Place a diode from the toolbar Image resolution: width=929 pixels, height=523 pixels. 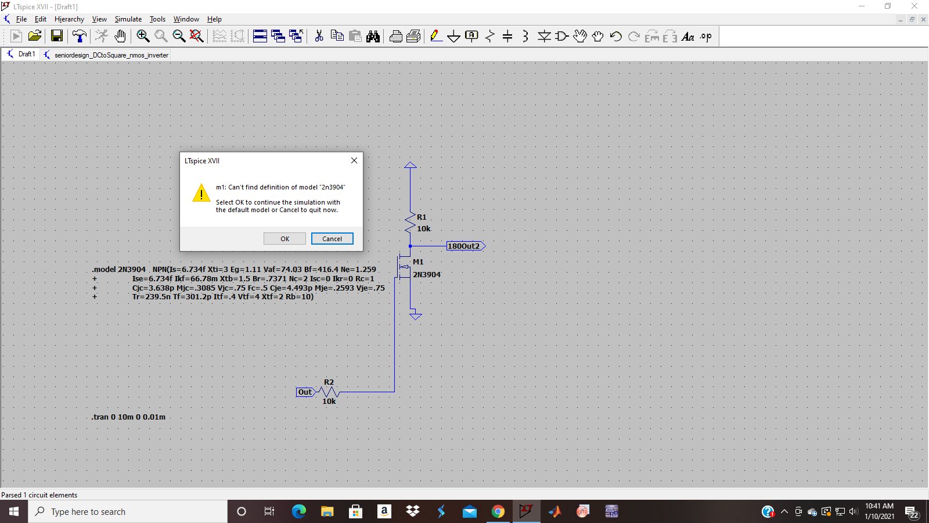[544, 36]
